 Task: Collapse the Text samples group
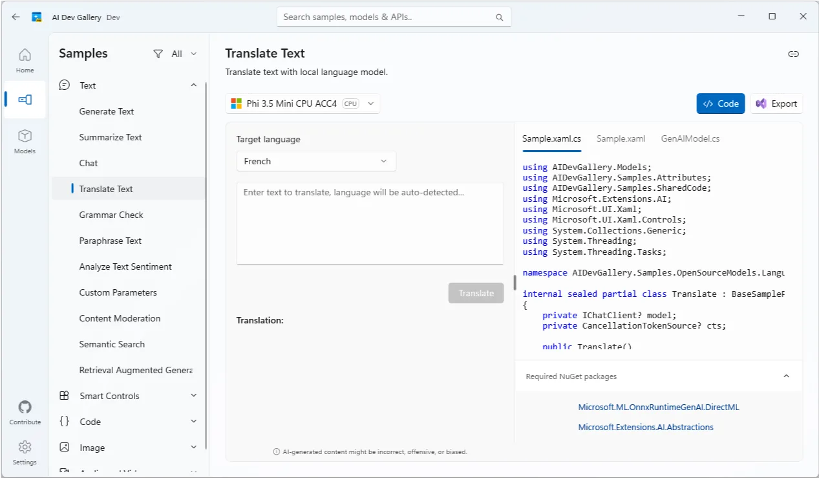point(193,85)
